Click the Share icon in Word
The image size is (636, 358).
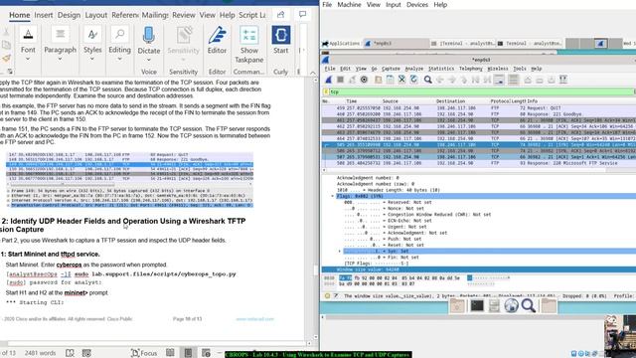(280, 15)
